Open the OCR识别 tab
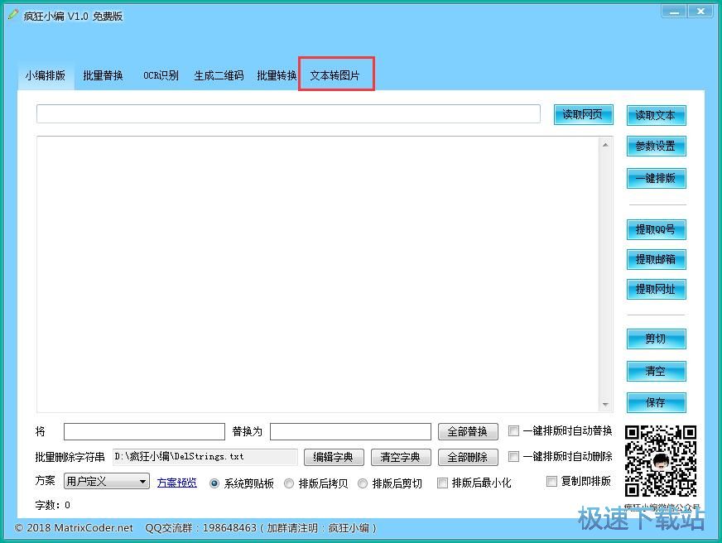This screenshot has width=722, height=543. pyautogui.click(x=161, y=74)
